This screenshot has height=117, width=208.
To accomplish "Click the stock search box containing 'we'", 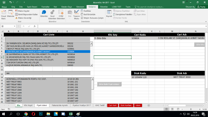I will 48,73.
